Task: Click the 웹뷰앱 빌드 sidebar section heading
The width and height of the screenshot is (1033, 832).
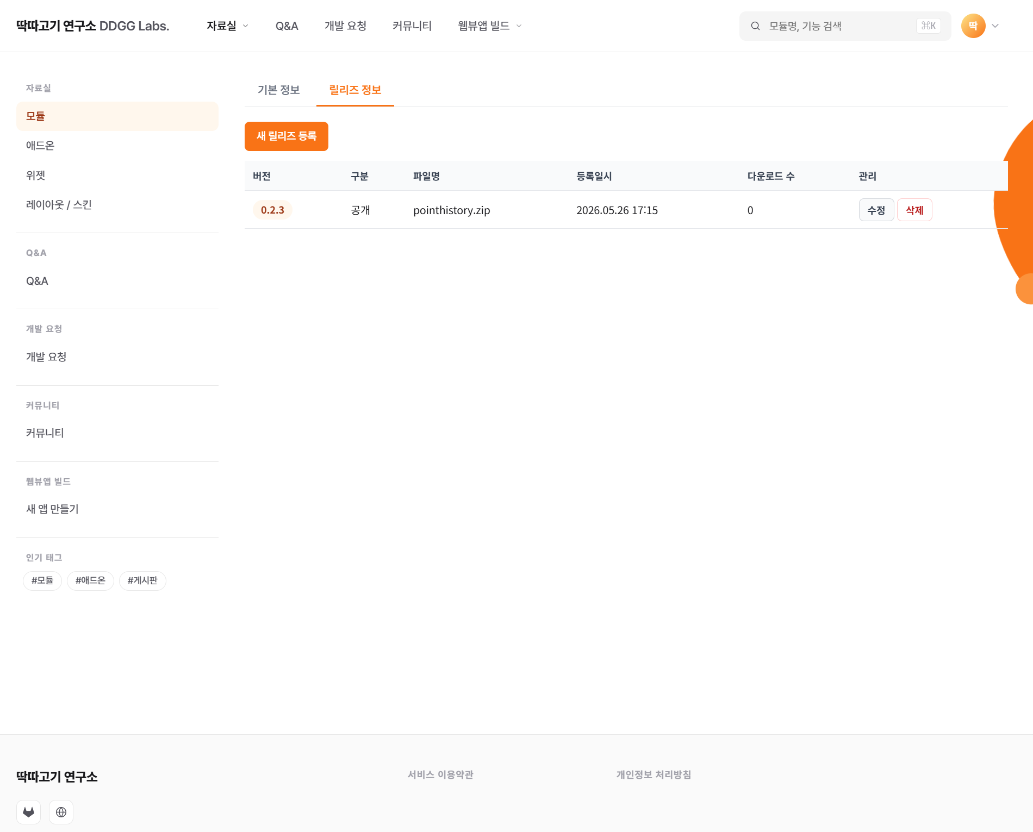Action: point(48,481)
